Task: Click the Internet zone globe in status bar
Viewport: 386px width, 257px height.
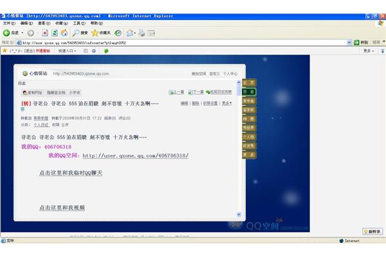Action: point(342,241)
